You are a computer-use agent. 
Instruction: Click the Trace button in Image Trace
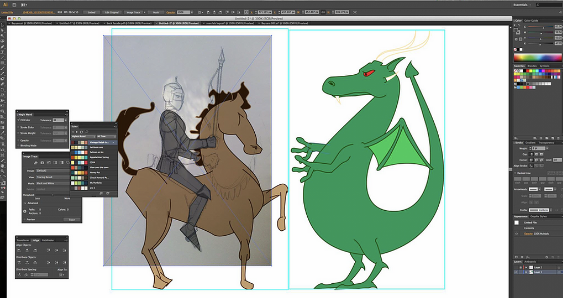click(x=71, y=220)
